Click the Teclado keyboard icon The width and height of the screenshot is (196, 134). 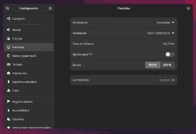tap(8, 64)
